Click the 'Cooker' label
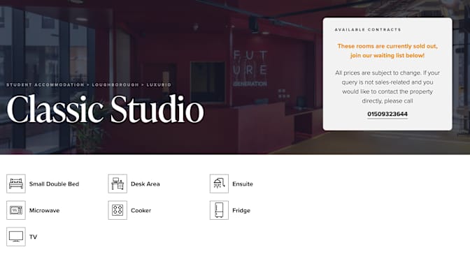Viewport: 470px width, 254px height. click(x=141, y=211)
